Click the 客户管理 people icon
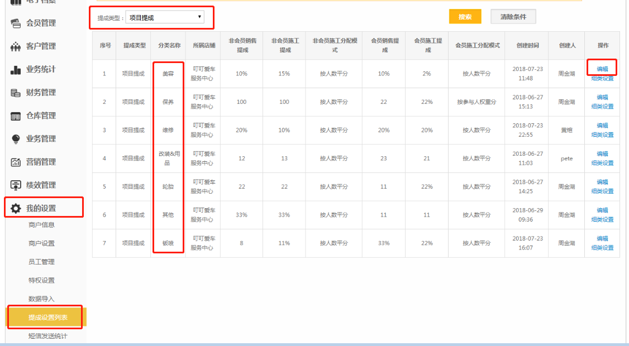The image size is (629, 346). point(16,46)
